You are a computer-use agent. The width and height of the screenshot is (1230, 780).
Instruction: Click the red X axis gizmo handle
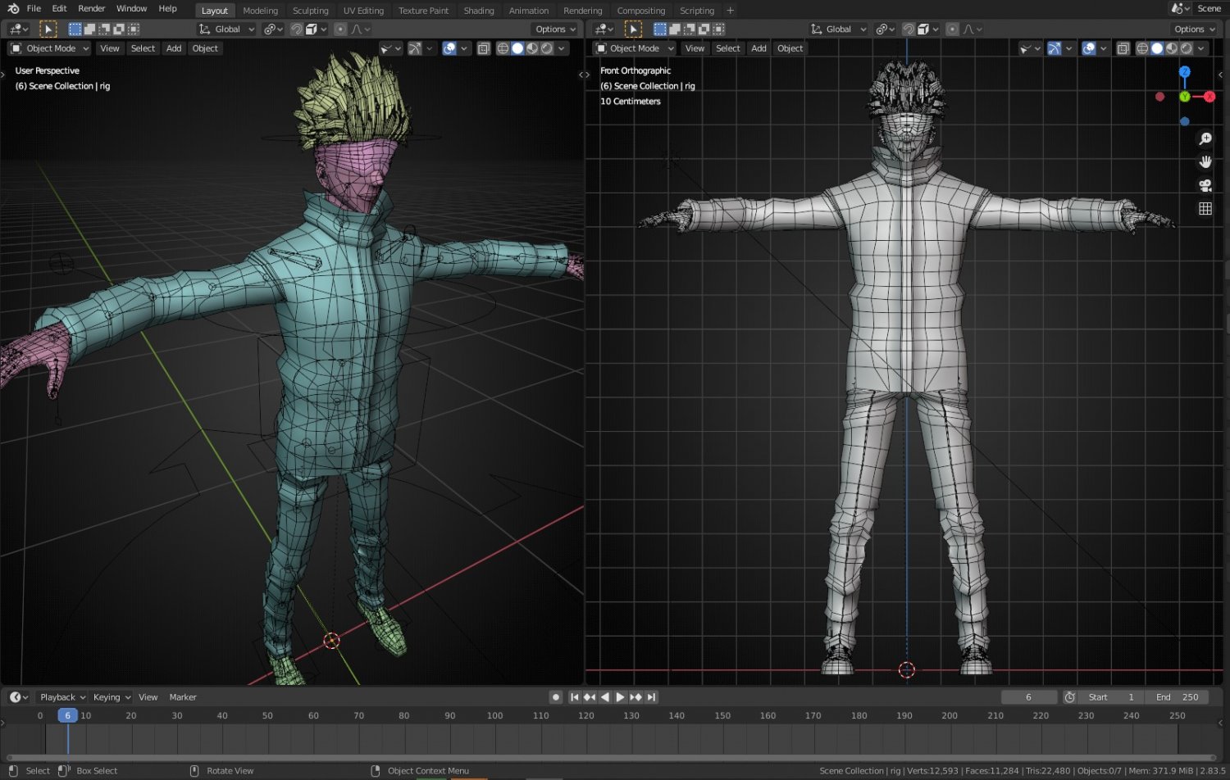coord(1209,97)
